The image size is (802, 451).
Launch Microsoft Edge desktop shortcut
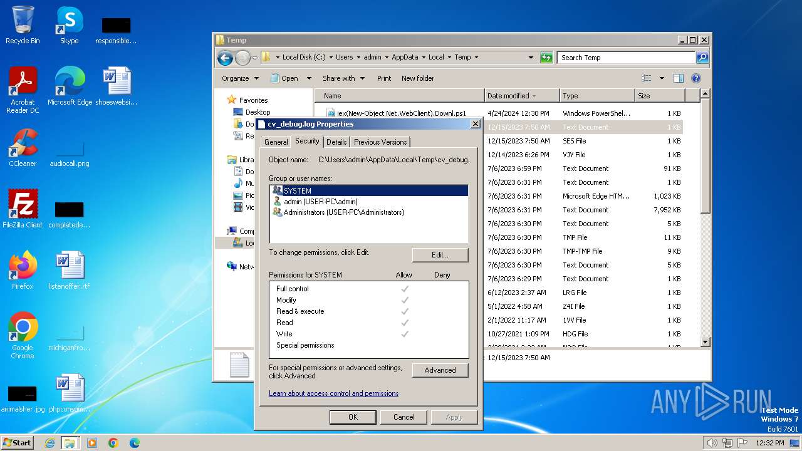coord(70,86)
